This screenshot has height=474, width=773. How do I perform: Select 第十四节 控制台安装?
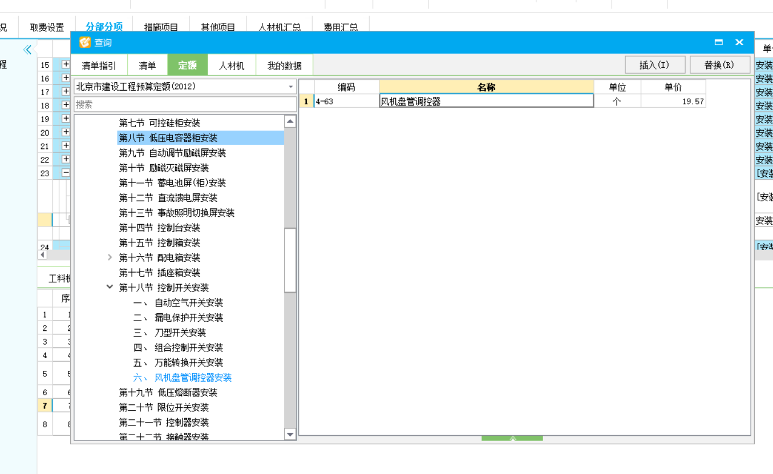tap(160, 228)
